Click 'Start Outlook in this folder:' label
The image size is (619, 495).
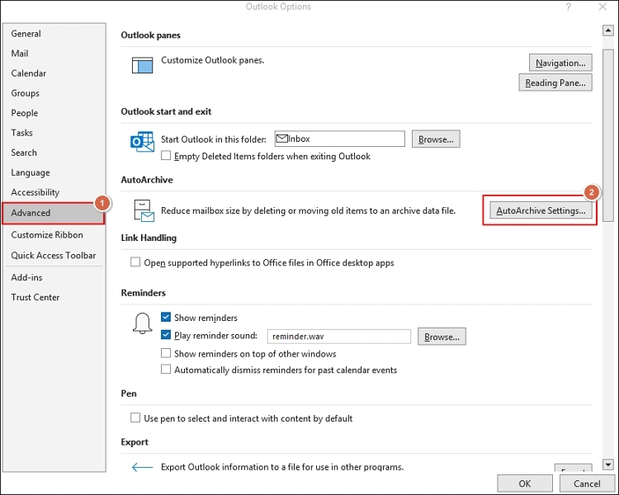pyautogui.click(x=214, y=139)
